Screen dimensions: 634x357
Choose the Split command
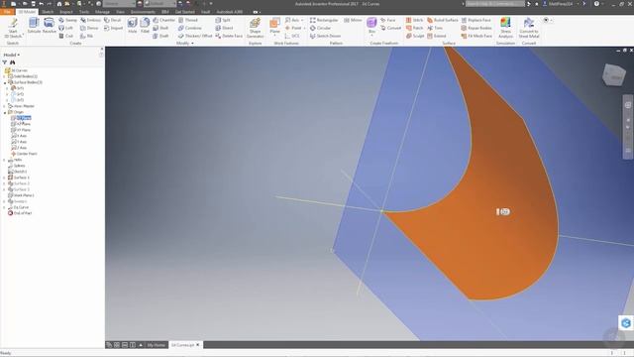click(x=223, y=20)
